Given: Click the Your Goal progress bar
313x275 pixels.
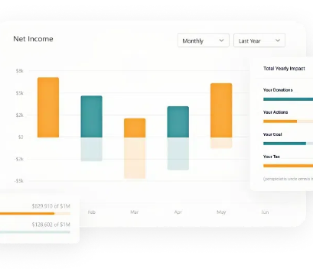Looking at the screenshot, I should point(288,144).
